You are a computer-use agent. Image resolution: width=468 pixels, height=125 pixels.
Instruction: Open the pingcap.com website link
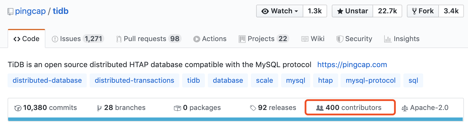352,65
